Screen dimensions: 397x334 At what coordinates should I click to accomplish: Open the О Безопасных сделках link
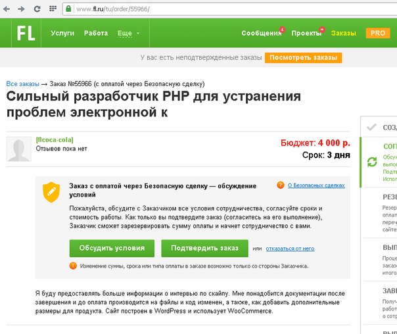coord(316,185)
